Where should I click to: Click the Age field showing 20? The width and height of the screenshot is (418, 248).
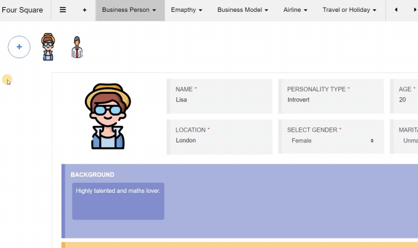407,100
